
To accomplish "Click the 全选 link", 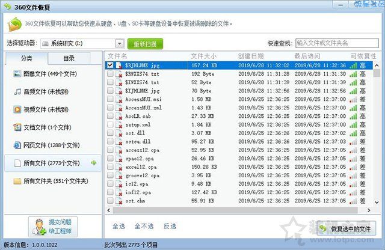I will (x=119, y=226).
